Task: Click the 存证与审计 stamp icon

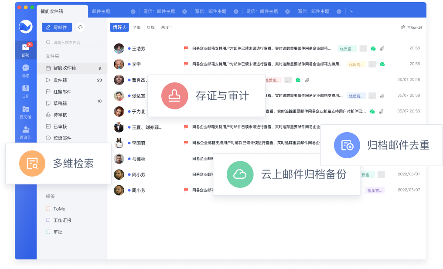Action: click(174, 95)
